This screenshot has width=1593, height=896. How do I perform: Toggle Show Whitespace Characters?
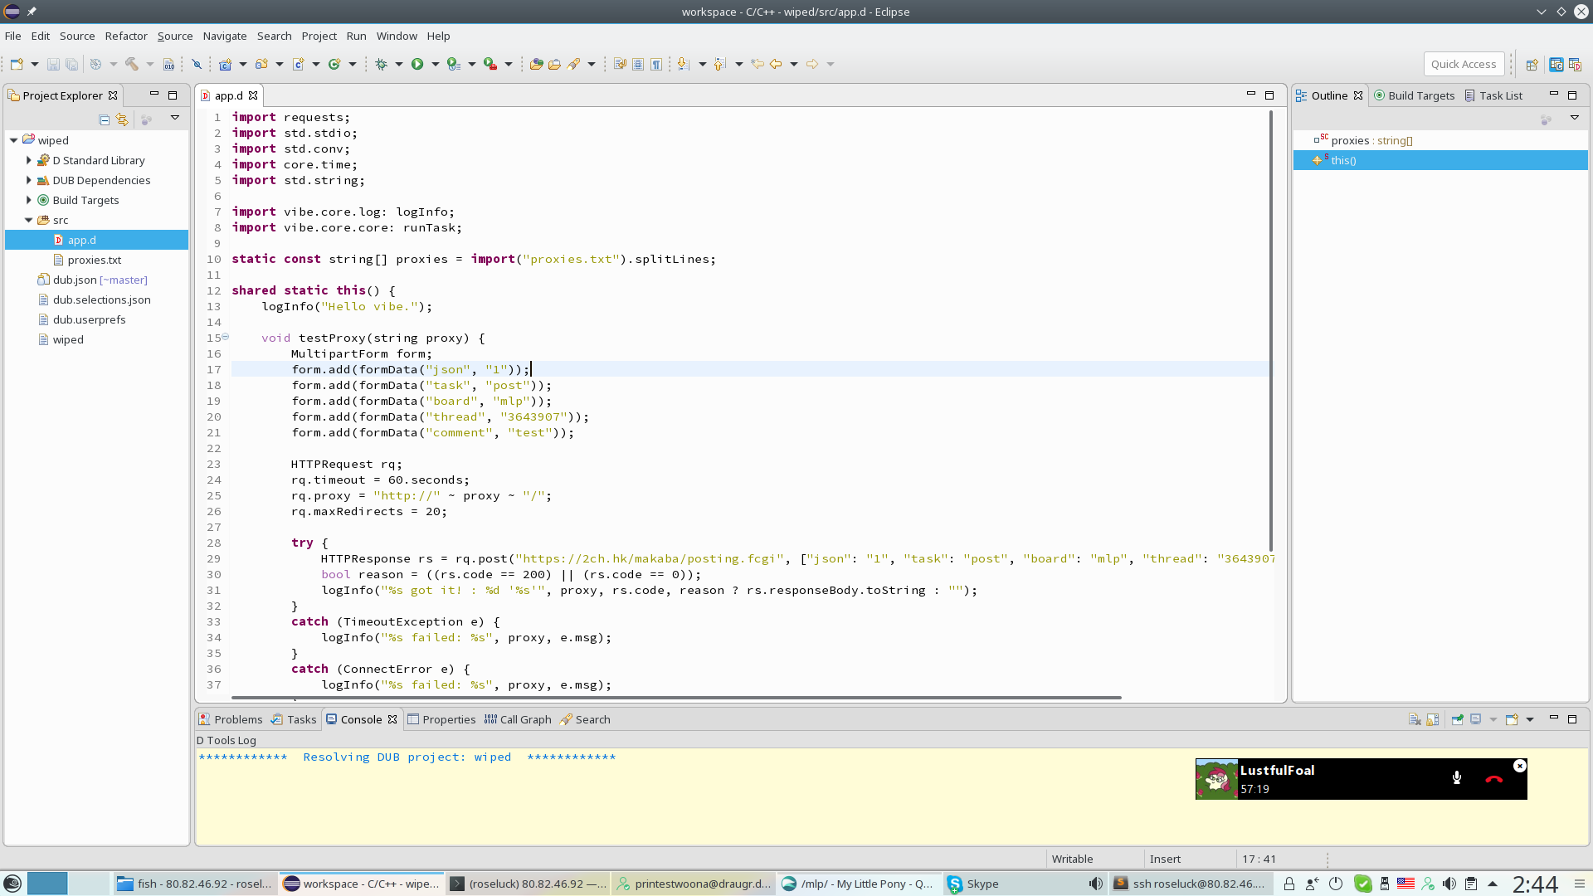[x=656, y=64]
